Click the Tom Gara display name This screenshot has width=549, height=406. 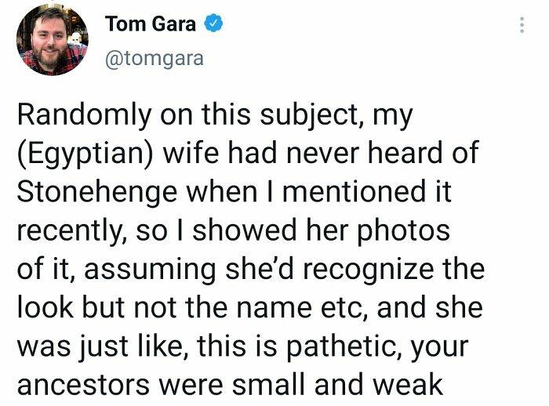(151, 24)
